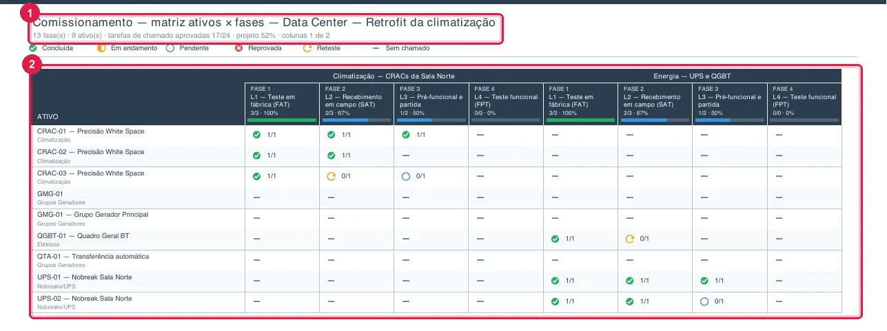This screenshot has height=331, width=887.
Task: Click Climatização 'L2 — Recebimento em campo (SAT)' header
Action: click(356, 100)
